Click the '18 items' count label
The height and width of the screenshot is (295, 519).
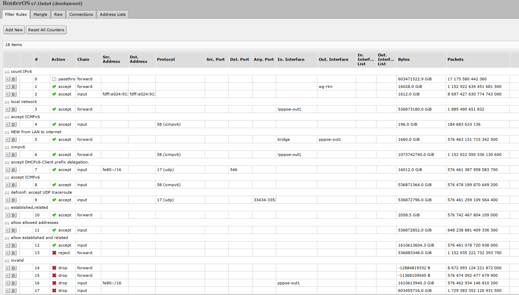[13, 45]
